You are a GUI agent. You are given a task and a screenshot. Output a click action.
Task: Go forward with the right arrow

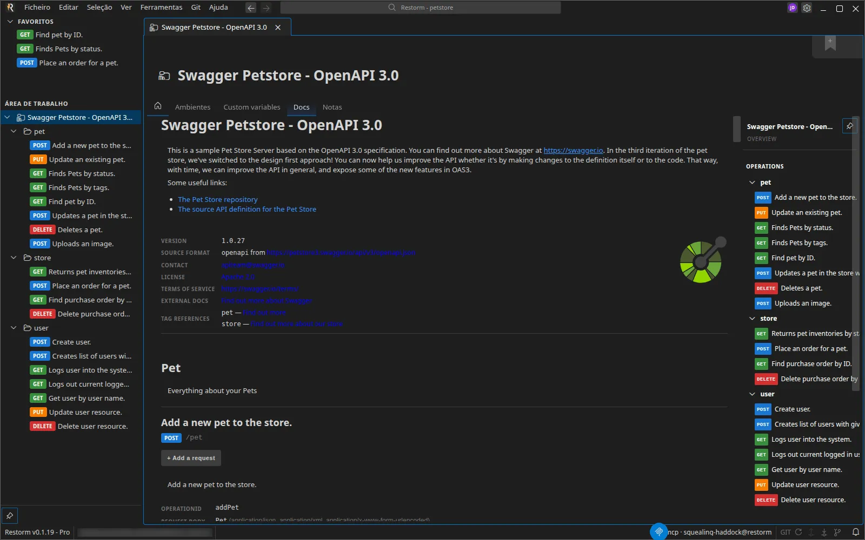[266, 8]
